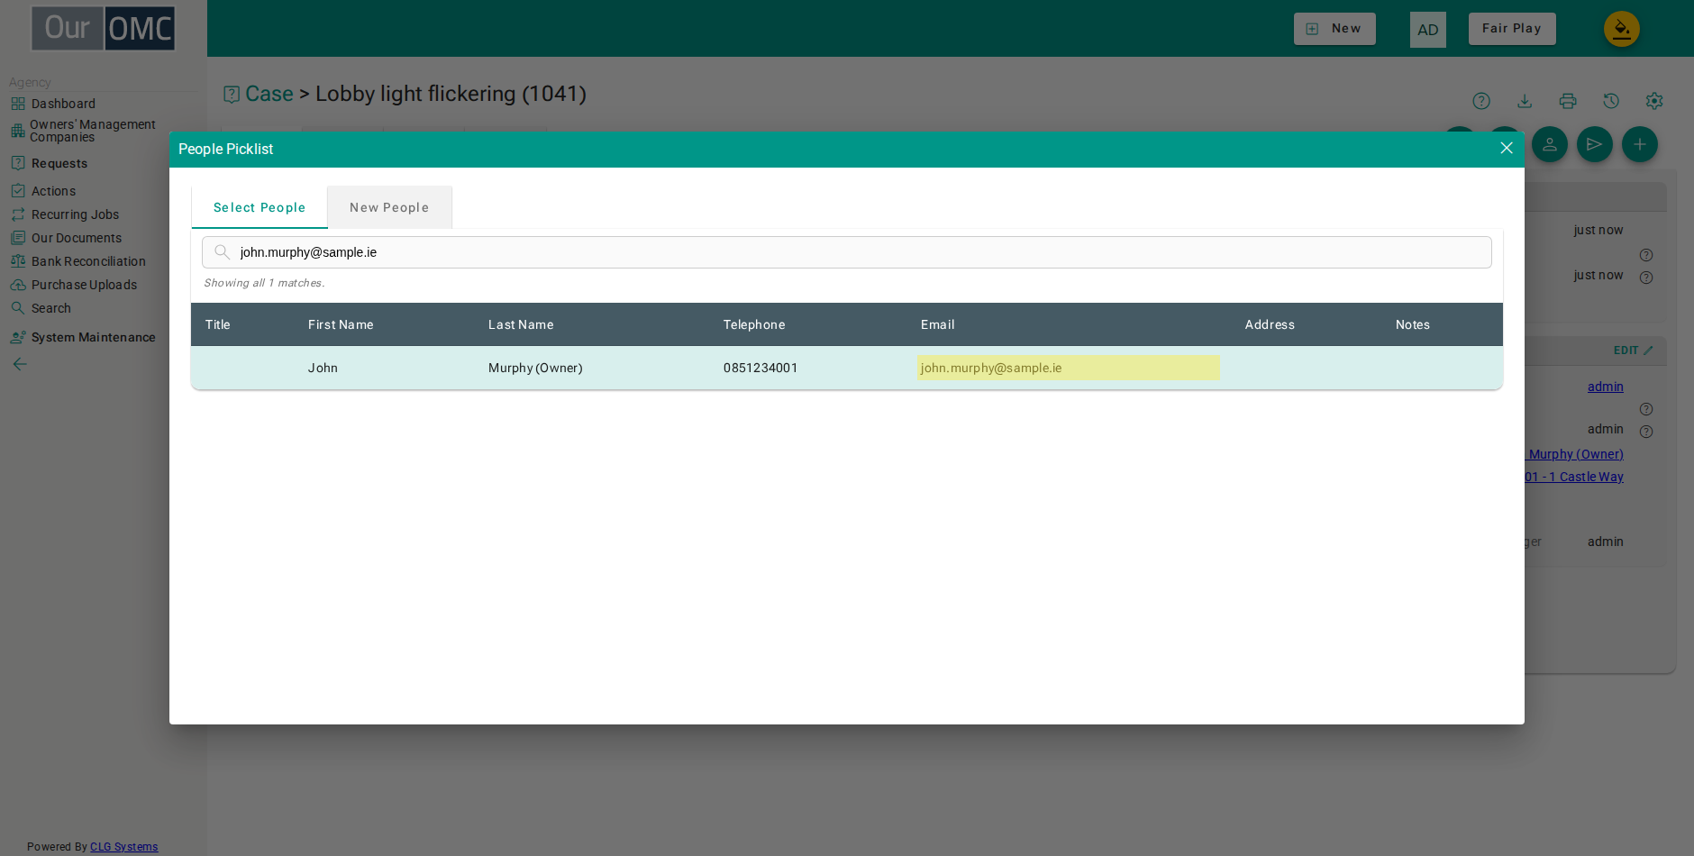Click the people search input field
1694x856 pixels.
pyautogui.click(x=847, y=252)
